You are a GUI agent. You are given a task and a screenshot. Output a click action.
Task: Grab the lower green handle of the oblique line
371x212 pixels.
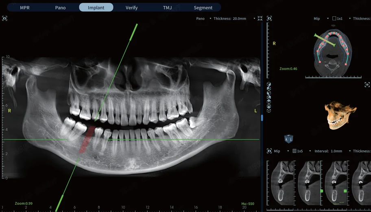point(59,203)
